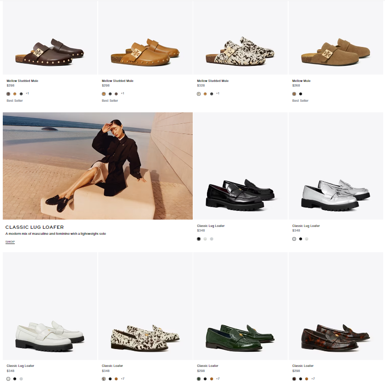Open the black patent Classic Lug Loafer image
Image resolution: width=385 pixels, height=389 pixels.
tap(241, 166)
